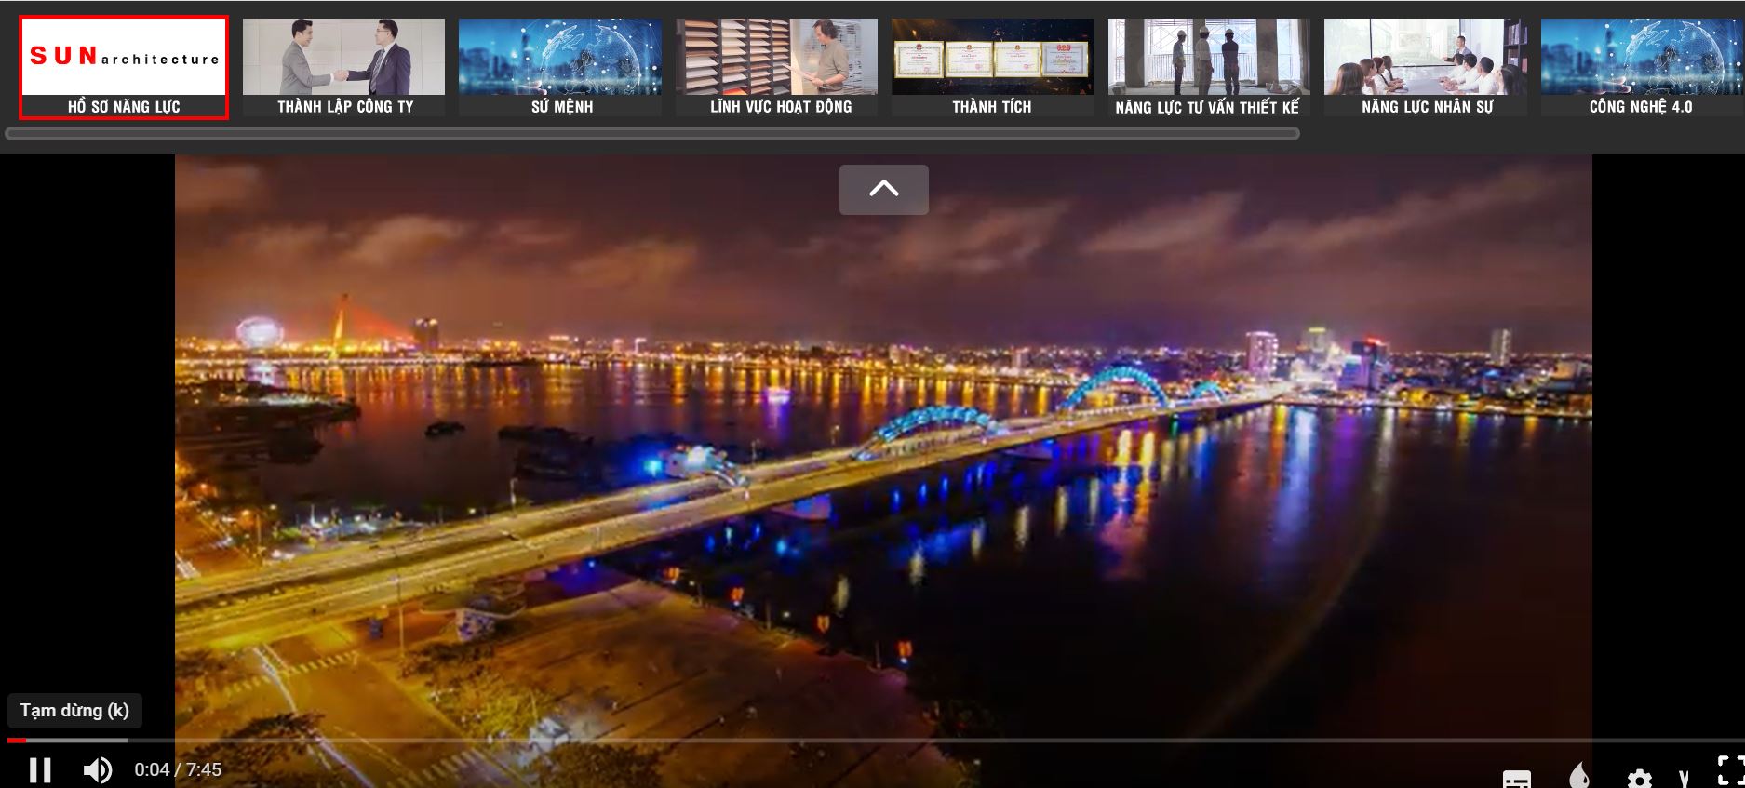Play Năng Lực Tư Vấn Thiết Kế chapter
Image resolution: width=1745 pixels, height=788 pixels.
[x=1209, y=67]
